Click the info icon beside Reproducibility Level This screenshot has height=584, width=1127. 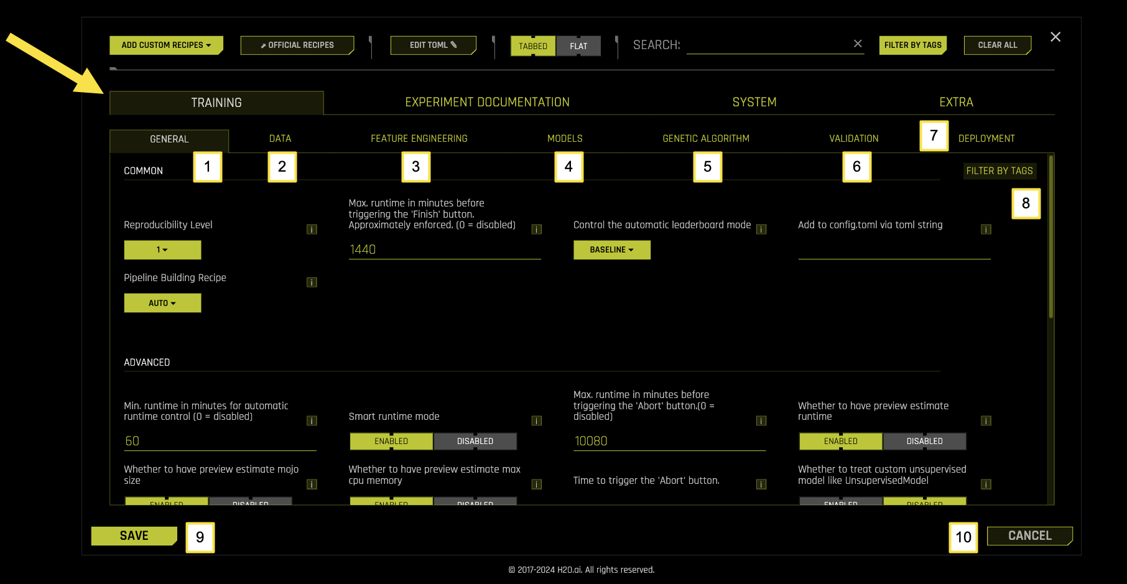coord(312,229)
